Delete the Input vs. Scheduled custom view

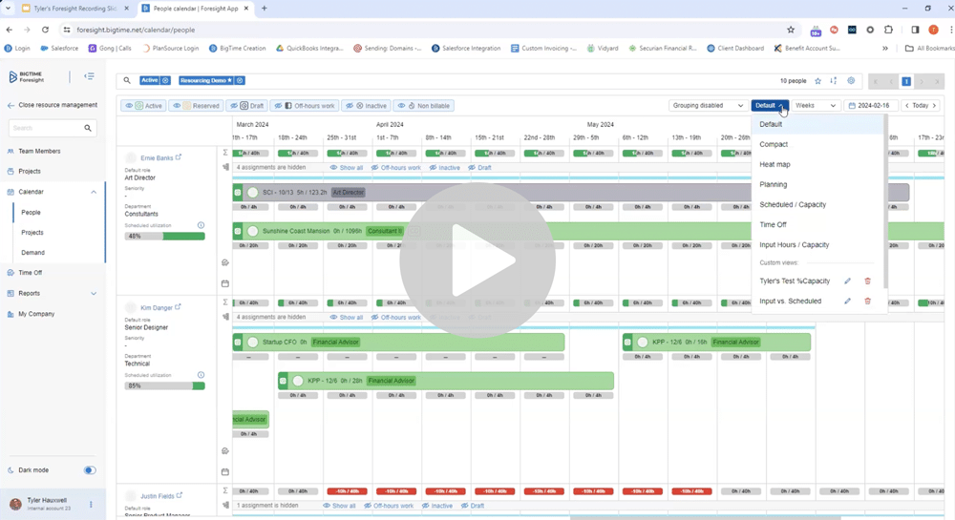click(x=867, y=302)
